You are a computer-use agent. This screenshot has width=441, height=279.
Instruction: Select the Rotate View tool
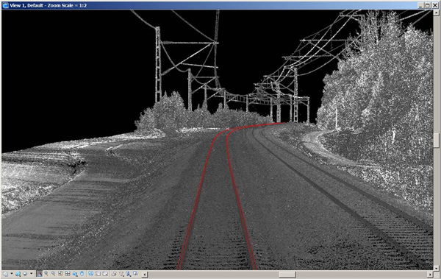coord(75,274)
